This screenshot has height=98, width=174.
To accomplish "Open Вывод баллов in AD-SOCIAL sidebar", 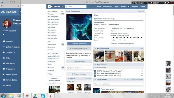I will point(11,74).
